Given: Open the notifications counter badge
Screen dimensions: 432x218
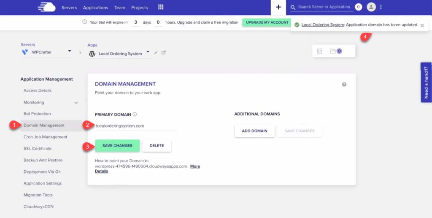Looking at the screenshot, I should coord(358,7).
